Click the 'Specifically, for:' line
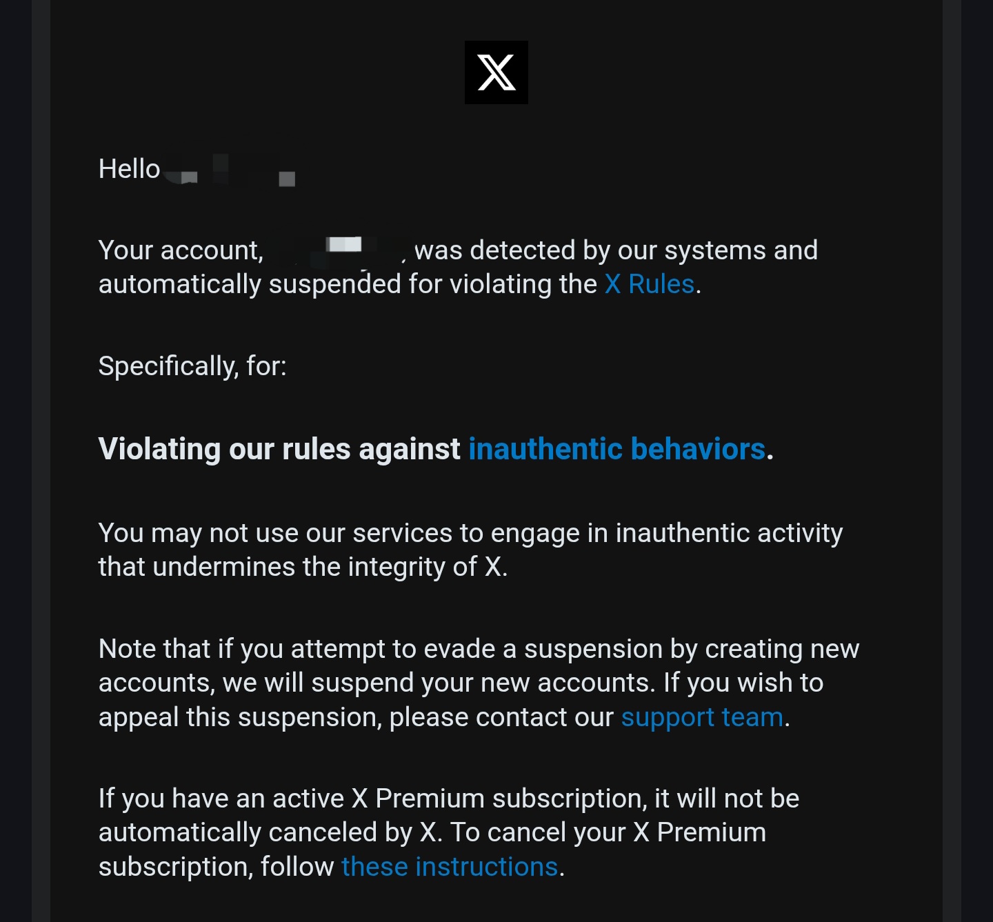This screenshot has height=922, width=993. (192, 366)
